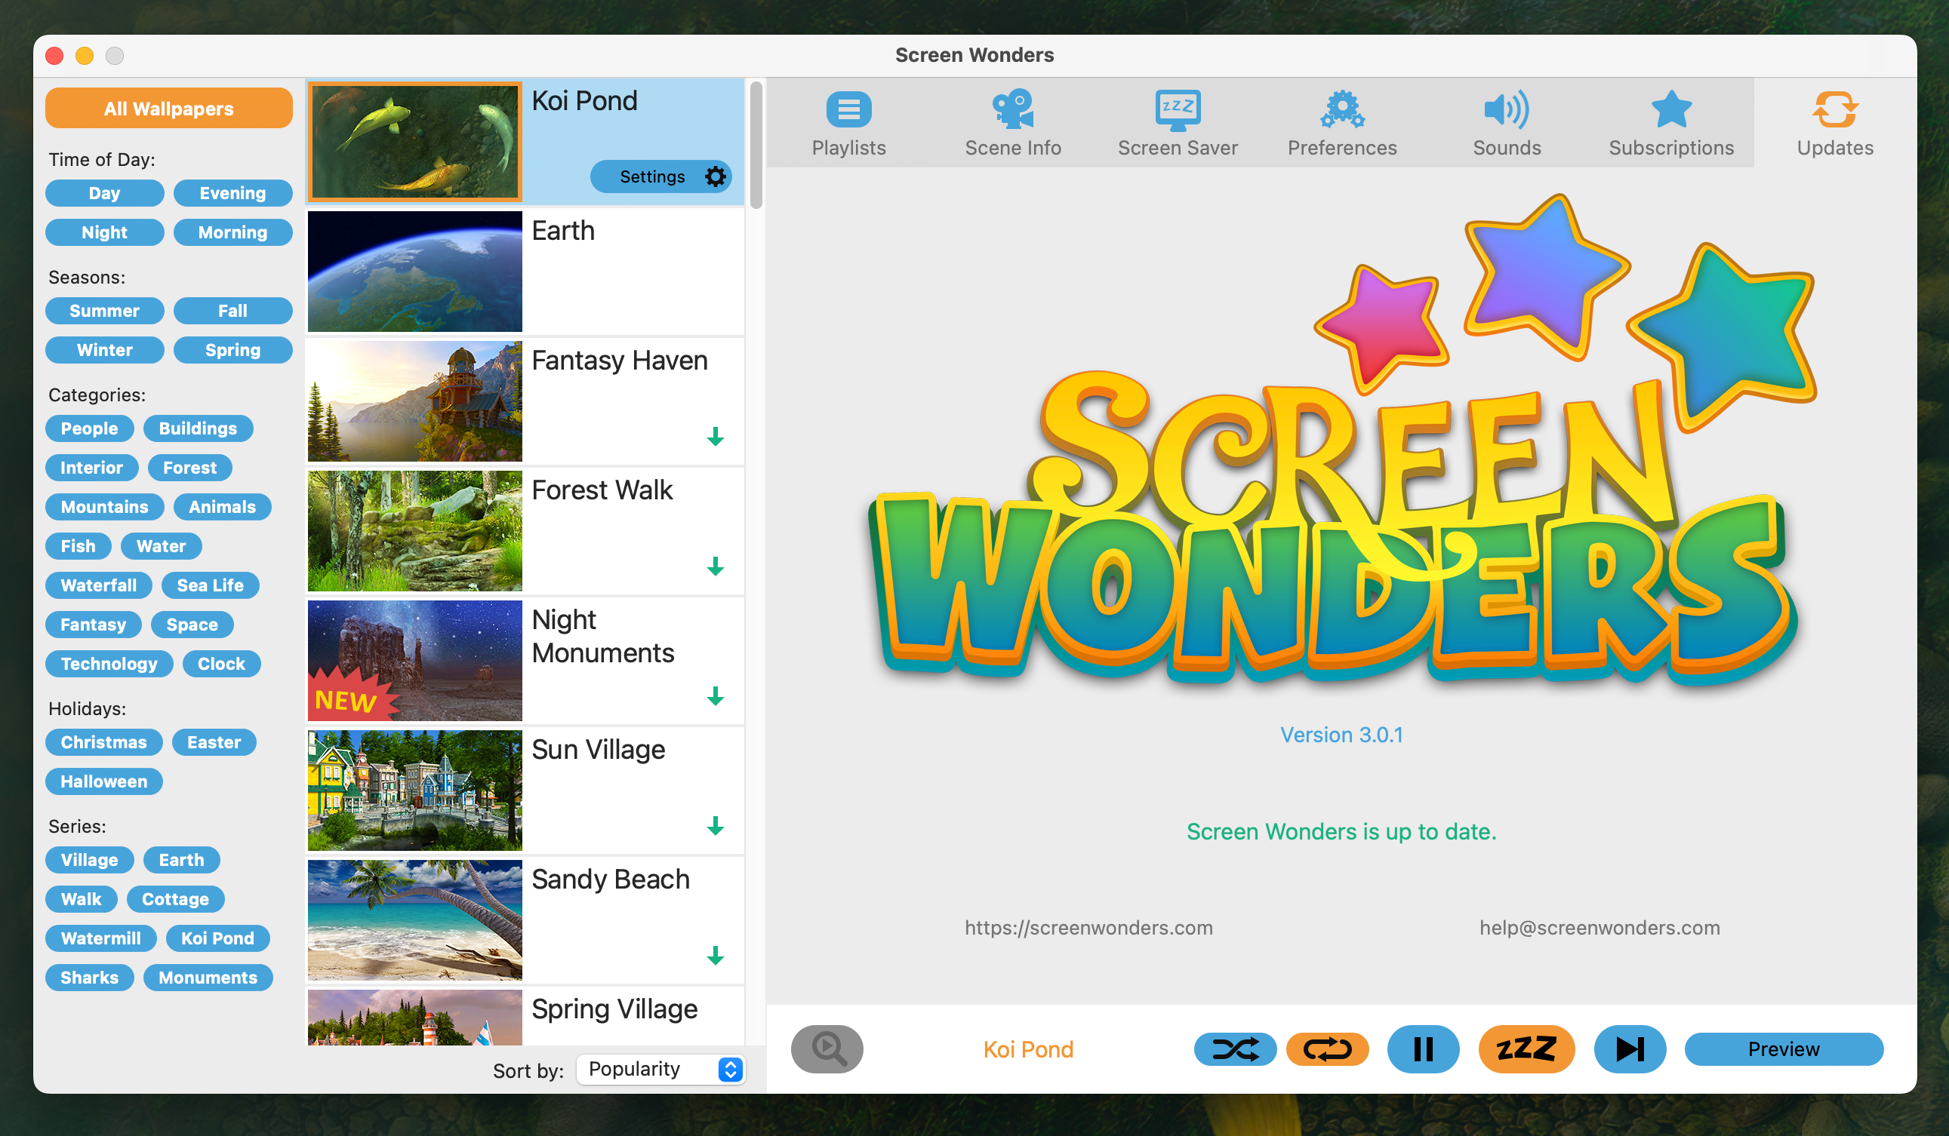
Task: Toggle the Summer season filter
Action: tap(104, 311)
